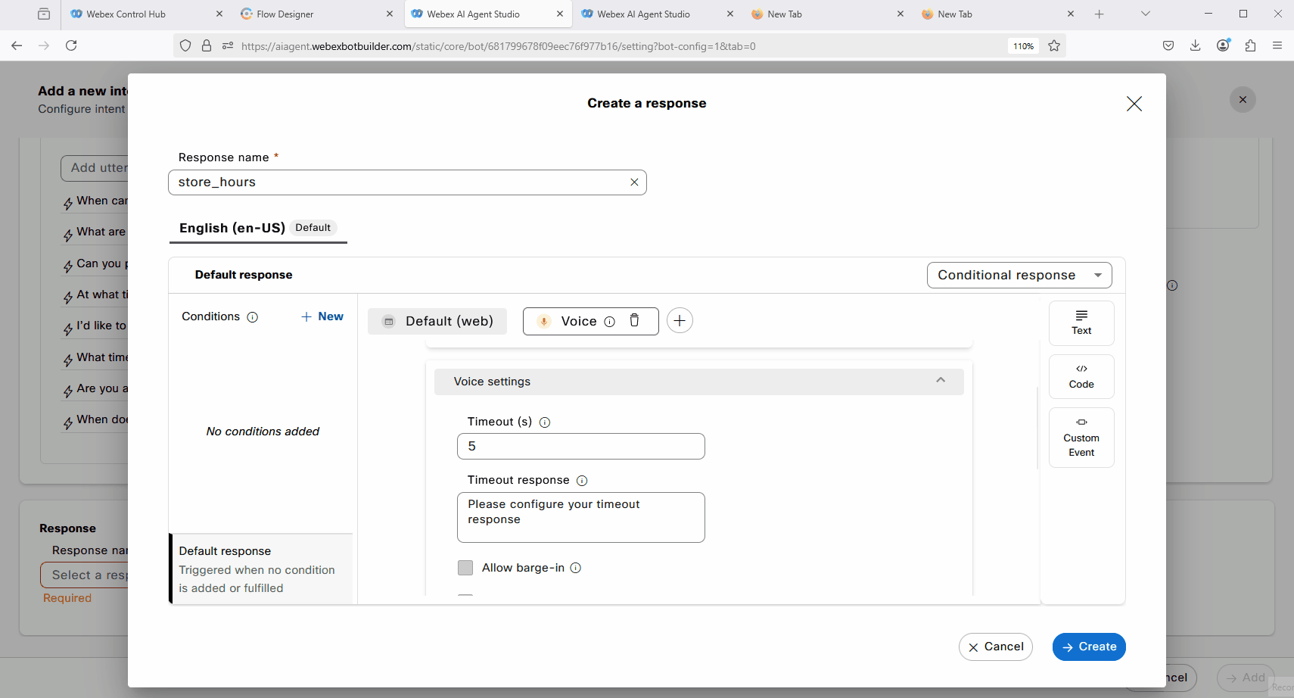Open the Conditional response dropdown
The height and width of the screenshot is (698, 1294).
(1019, 275)
